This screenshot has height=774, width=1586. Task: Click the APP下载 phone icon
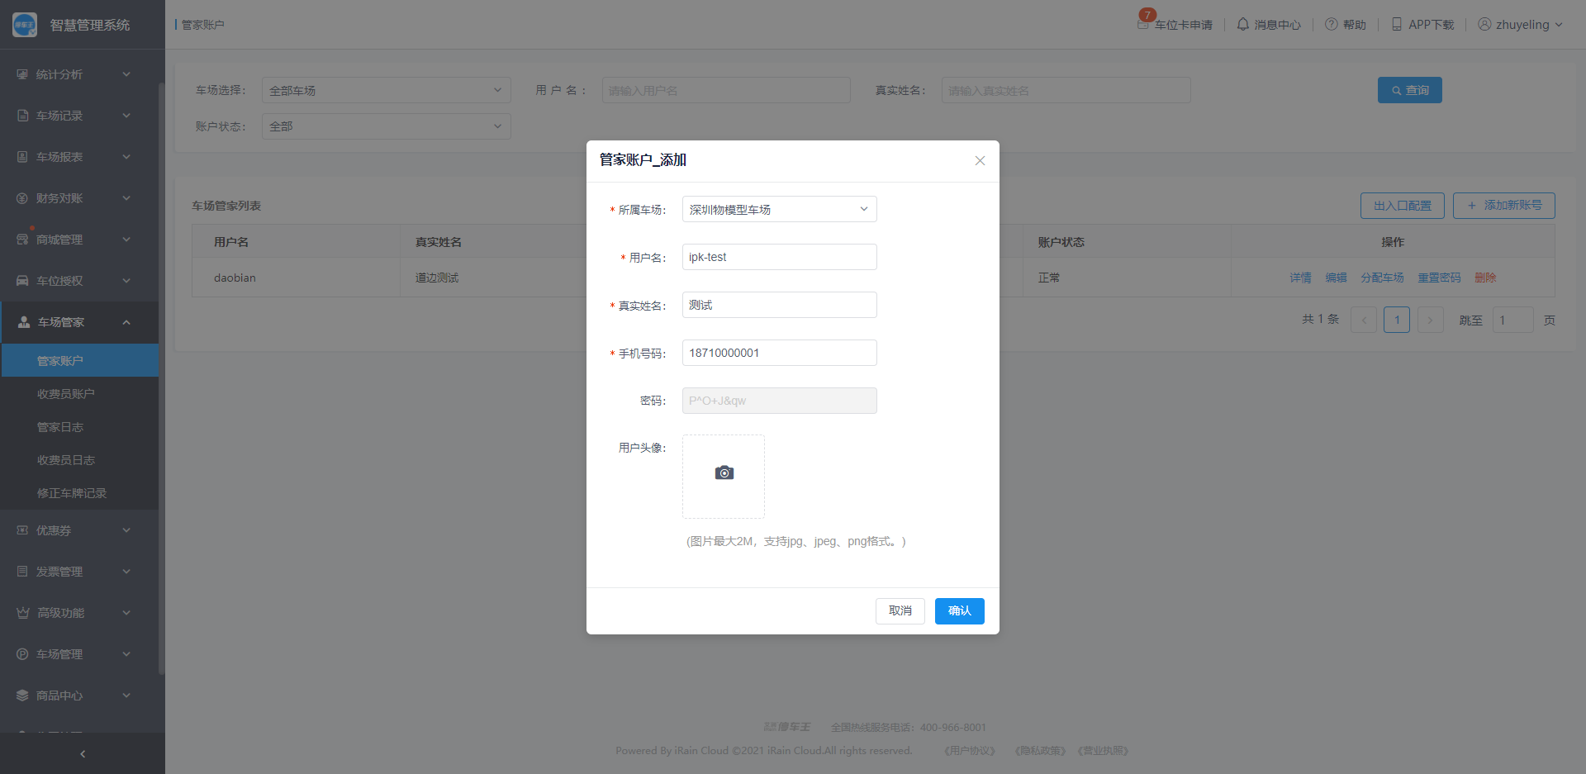(1397, 24)
